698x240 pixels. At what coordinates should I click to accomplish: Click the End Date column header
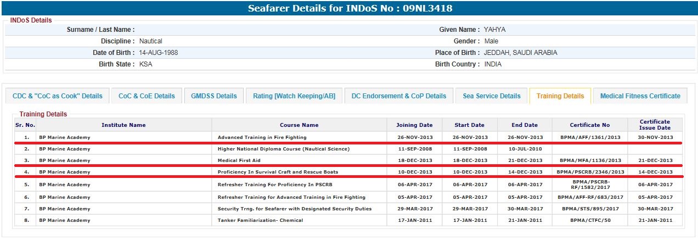pyautogui.click(x=525, y=125)
